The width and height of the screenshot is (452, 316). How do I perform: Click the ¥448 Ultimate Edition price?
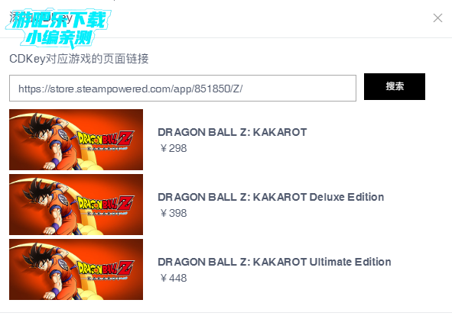pyautogui.click(x=174, y=278)
